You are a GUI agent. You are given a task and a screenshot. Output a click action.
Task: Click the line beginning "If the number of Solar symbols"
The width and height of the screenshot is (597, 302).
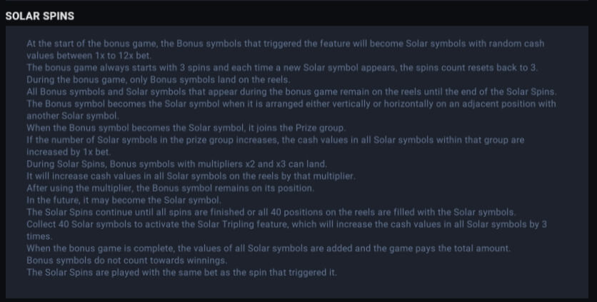click(x=275, y=140)
